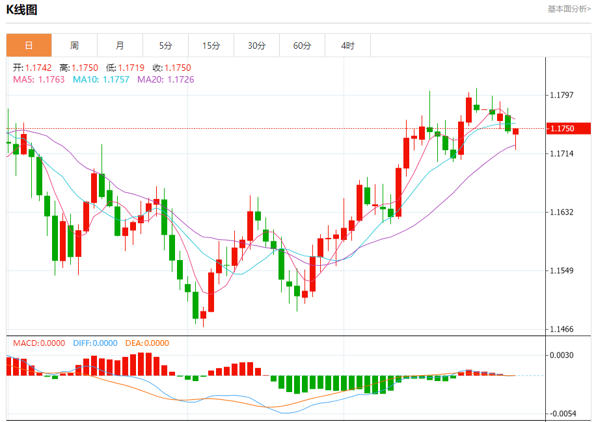Viewport: 596px width, 422px height.
Task: Switch to the 5分 timeframe tab
Action: [165, 46]
